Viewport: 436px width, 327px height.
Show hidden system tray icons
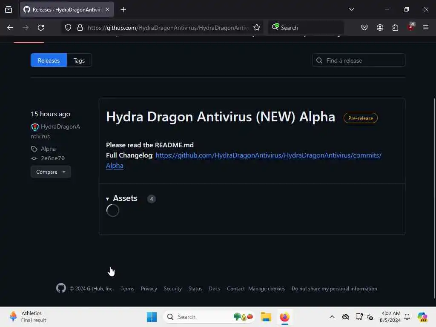pos(332,317)
